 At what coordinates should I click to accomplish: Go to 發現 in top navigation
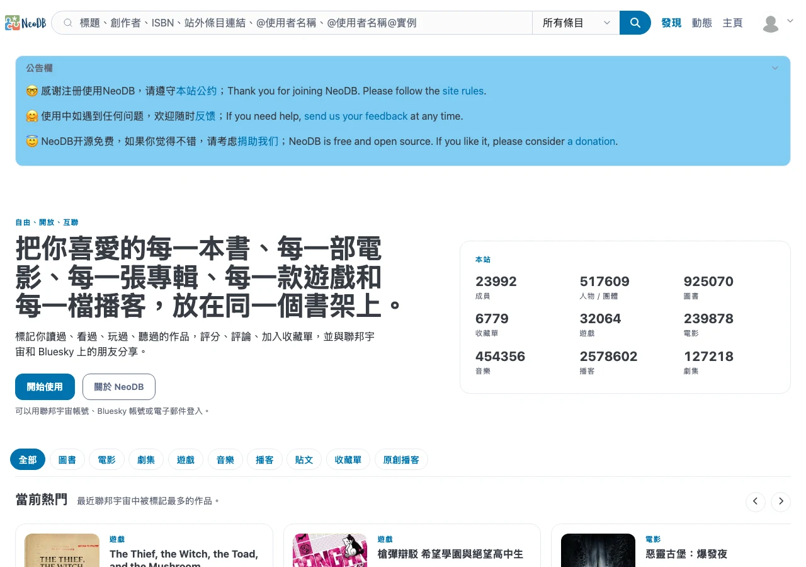(671, 23)
